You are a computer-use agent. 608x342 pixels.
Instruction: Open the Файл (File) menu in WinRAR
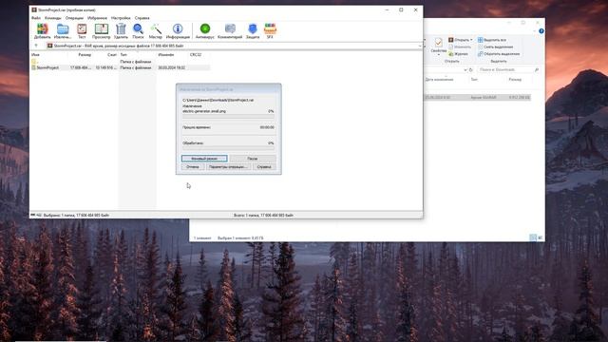[36, 18]
